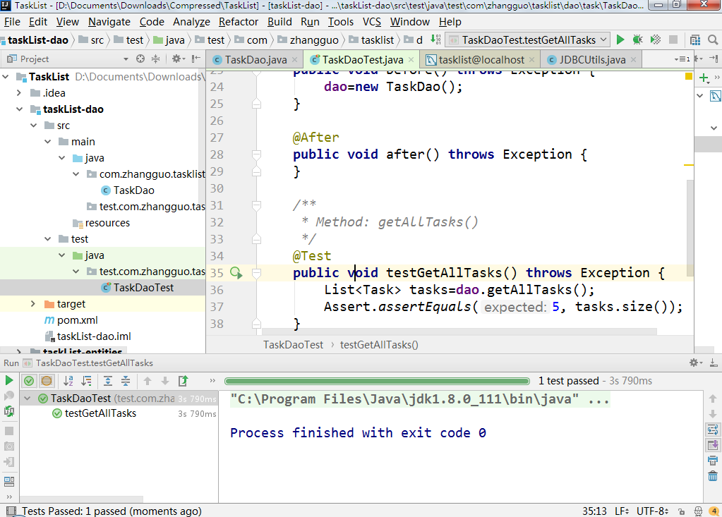Click the run test gutter icon on line 35
The height and width of the screenshot is (517, 722).
pyautogui.click(x=236, y=273)
